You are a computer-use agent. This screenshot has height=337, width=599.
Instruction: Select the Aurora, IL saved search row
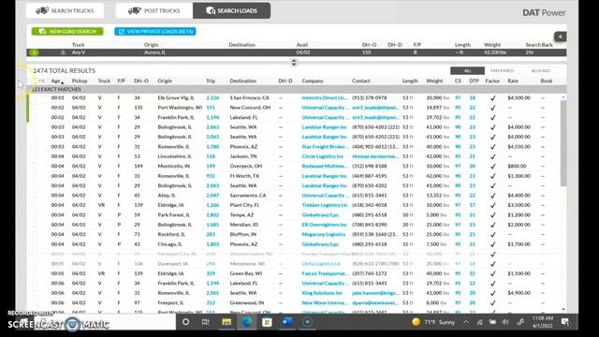(297, 52)
